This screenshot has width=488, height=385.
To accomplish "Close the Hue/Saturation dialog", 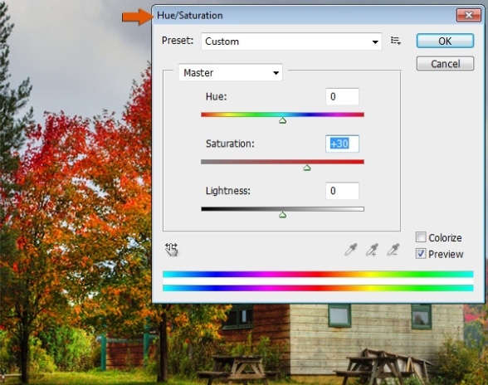I will 468,15.
